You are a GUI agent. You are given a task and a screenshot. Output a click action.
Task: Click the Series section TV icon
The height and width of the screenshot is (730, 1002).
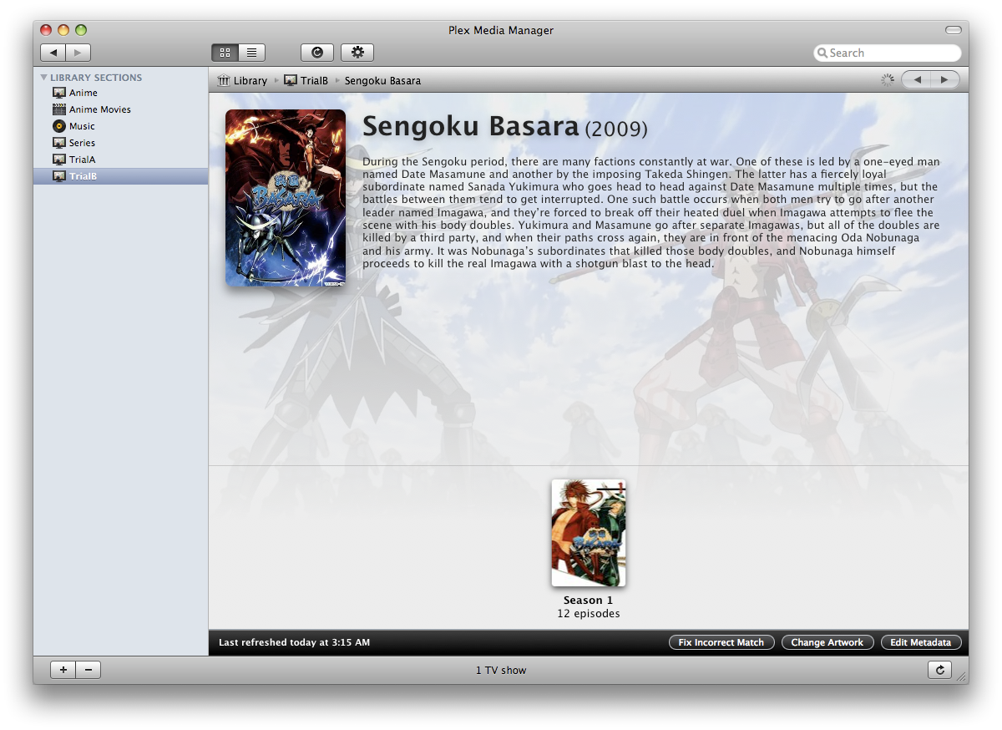[59, 143]
